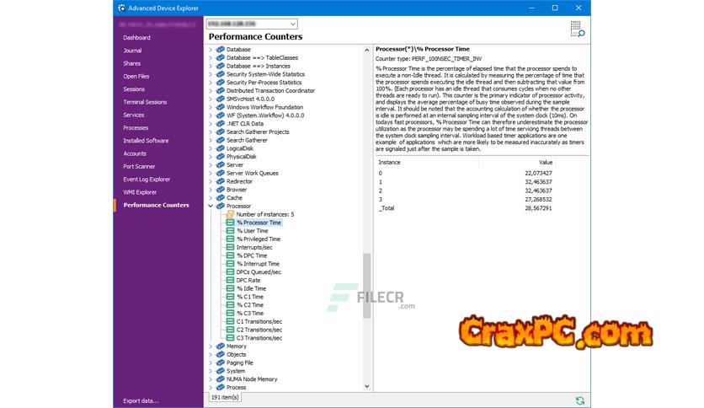Click the % C1 Time counter icon

230,297
